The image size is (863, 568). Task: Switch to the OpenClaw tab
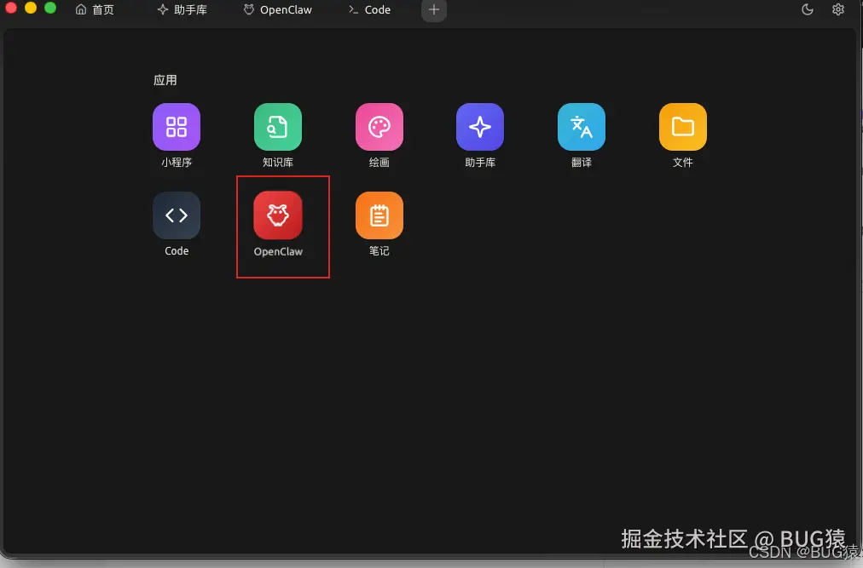pyautogui.click(x=277, y=10)
